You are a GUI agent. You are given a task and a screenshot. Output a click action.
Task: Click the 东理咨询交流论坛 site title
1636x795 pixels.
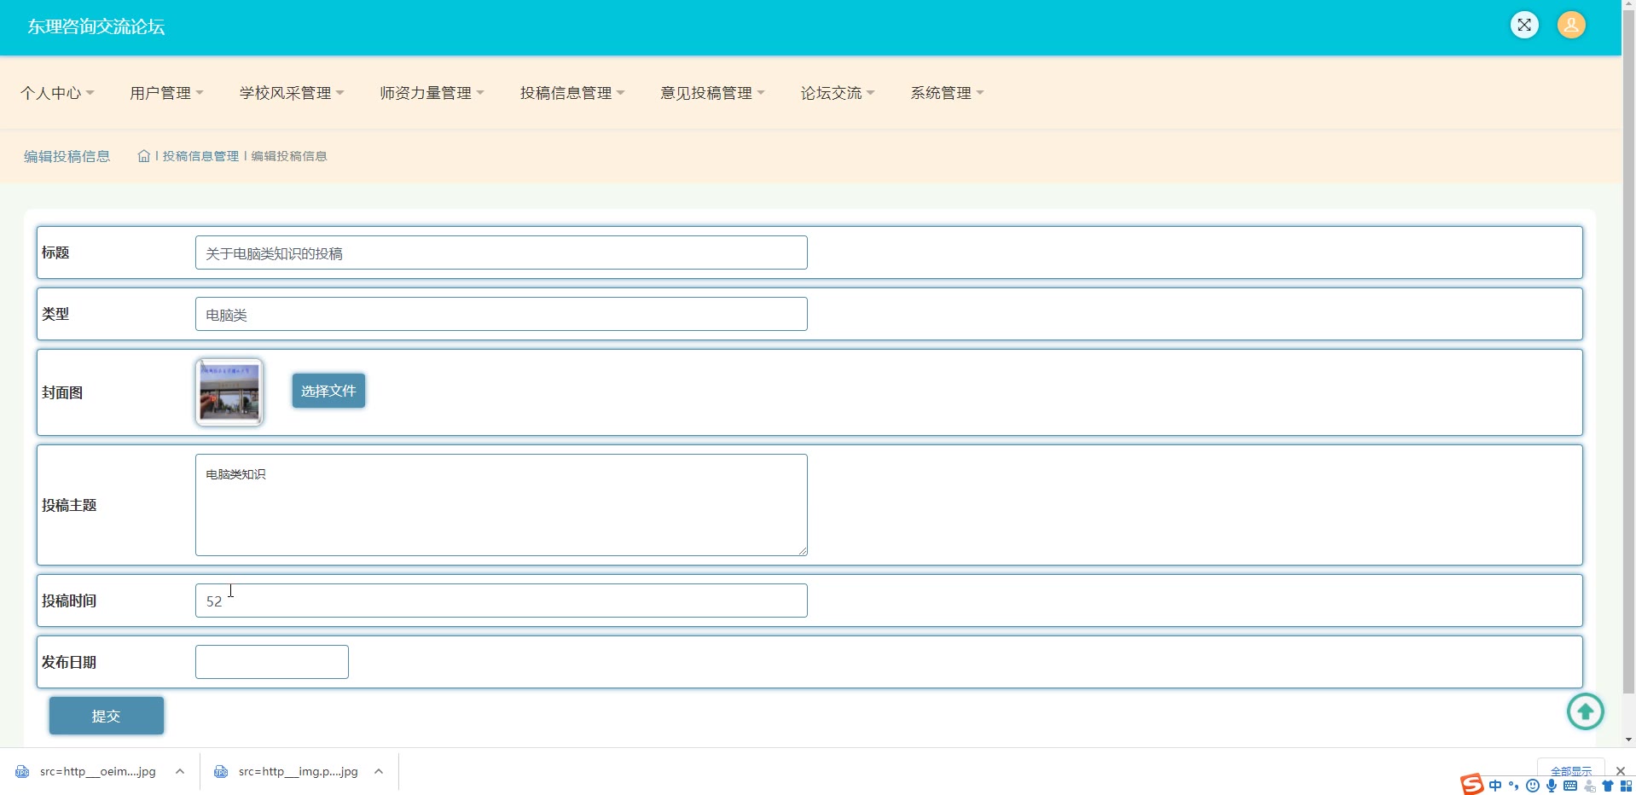(96, 26)
